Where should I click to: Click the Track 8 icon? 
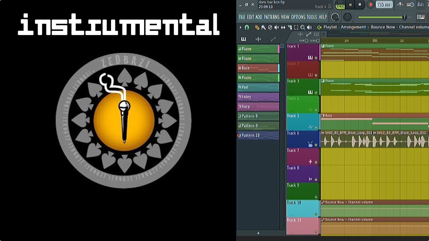point(310,179)
